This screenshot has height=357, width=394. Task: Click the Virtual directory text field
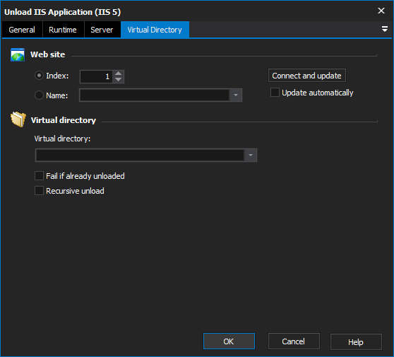point(140,156)
